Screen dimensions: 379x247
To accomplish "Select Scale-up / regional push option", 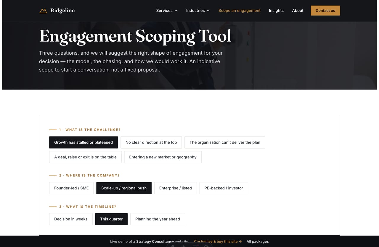I will click(x=124, y=188).
